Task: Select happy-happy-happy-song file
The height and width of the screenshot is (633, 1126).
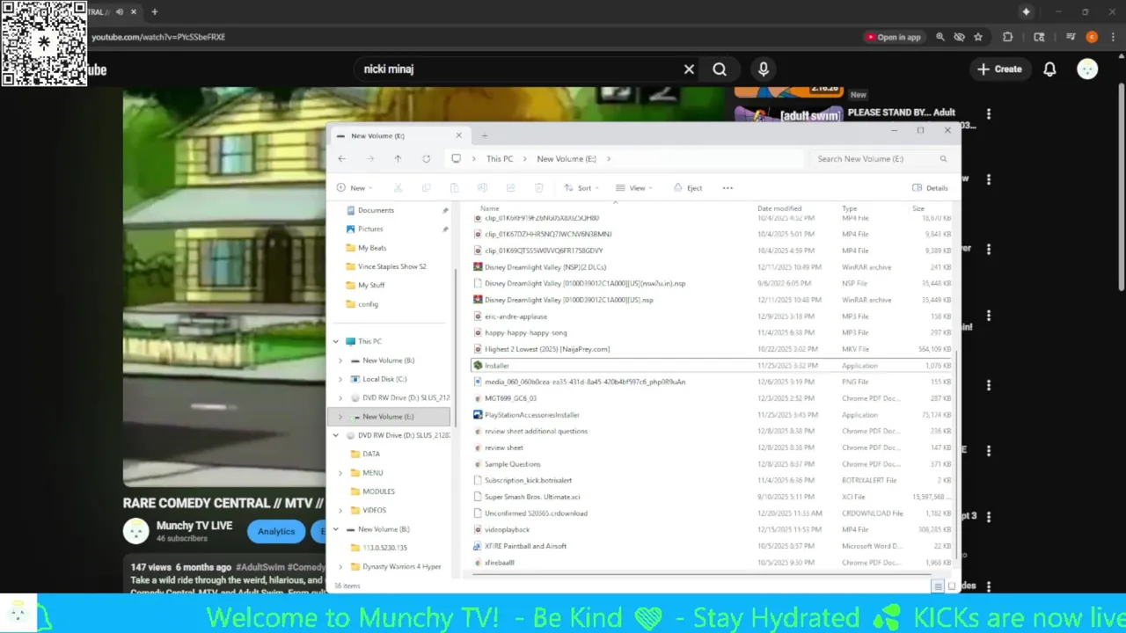Action: click(x=711, y=333)
